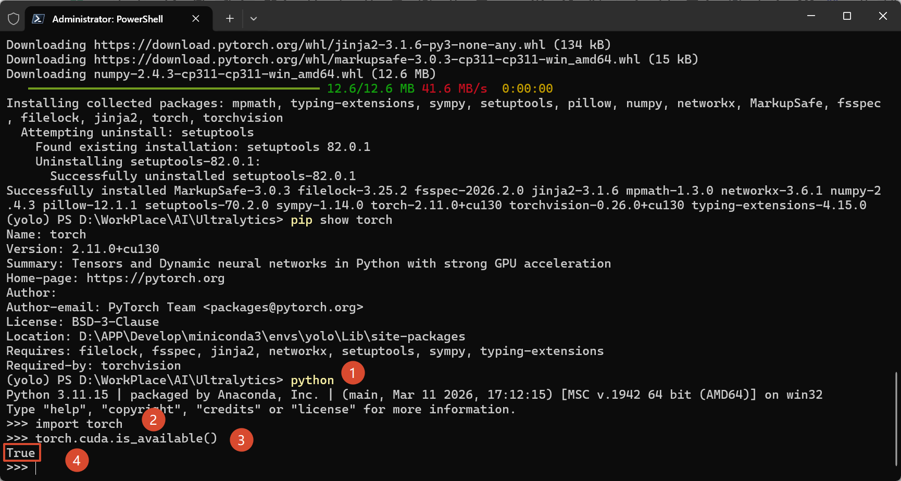Open the https://pytorch.org home-page link
This screenshot has height=481, width=901.
(x=155, y=278)
